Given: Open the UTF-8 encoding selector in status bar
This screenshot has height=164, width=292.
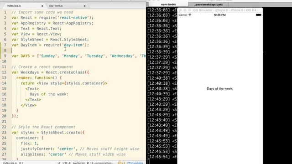Looking at the screenshot, I should [67, 163].
